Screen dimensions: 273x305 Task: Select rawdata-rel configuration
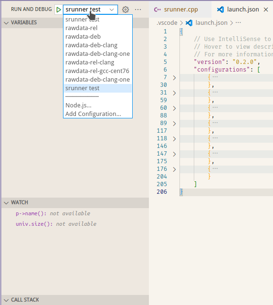tap(98, 28)
